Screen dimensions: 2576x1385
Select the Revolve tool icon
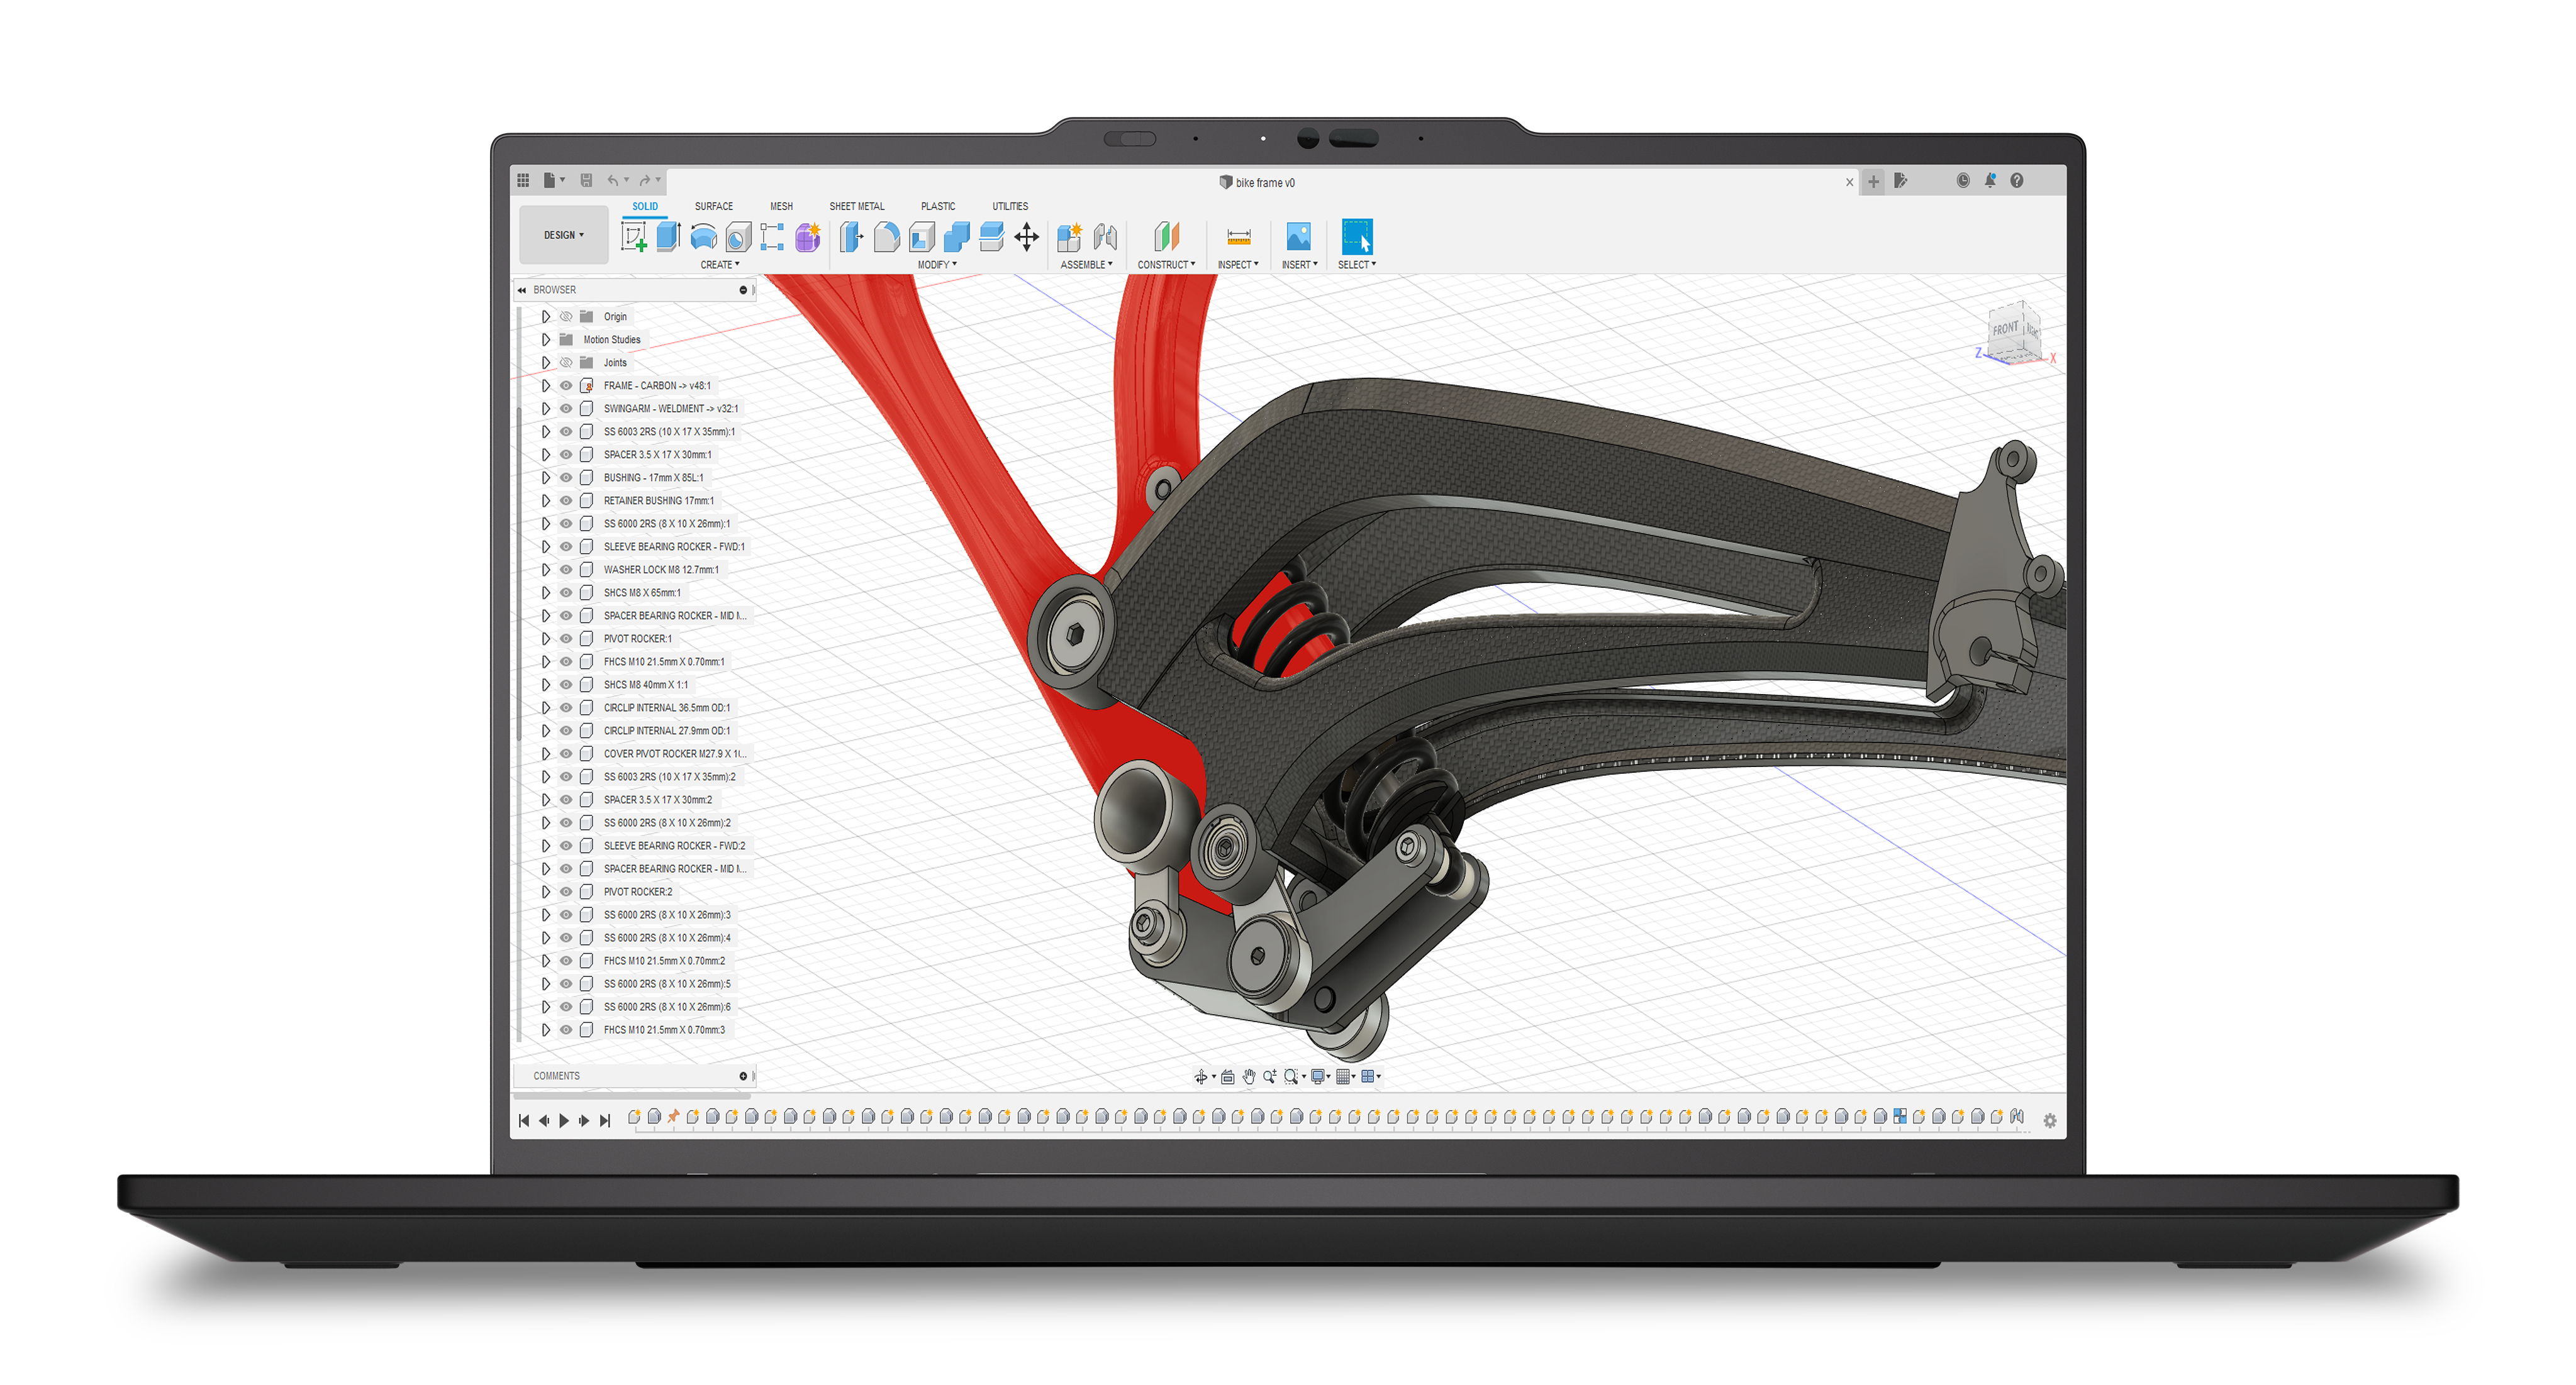[x=704, y=237]
